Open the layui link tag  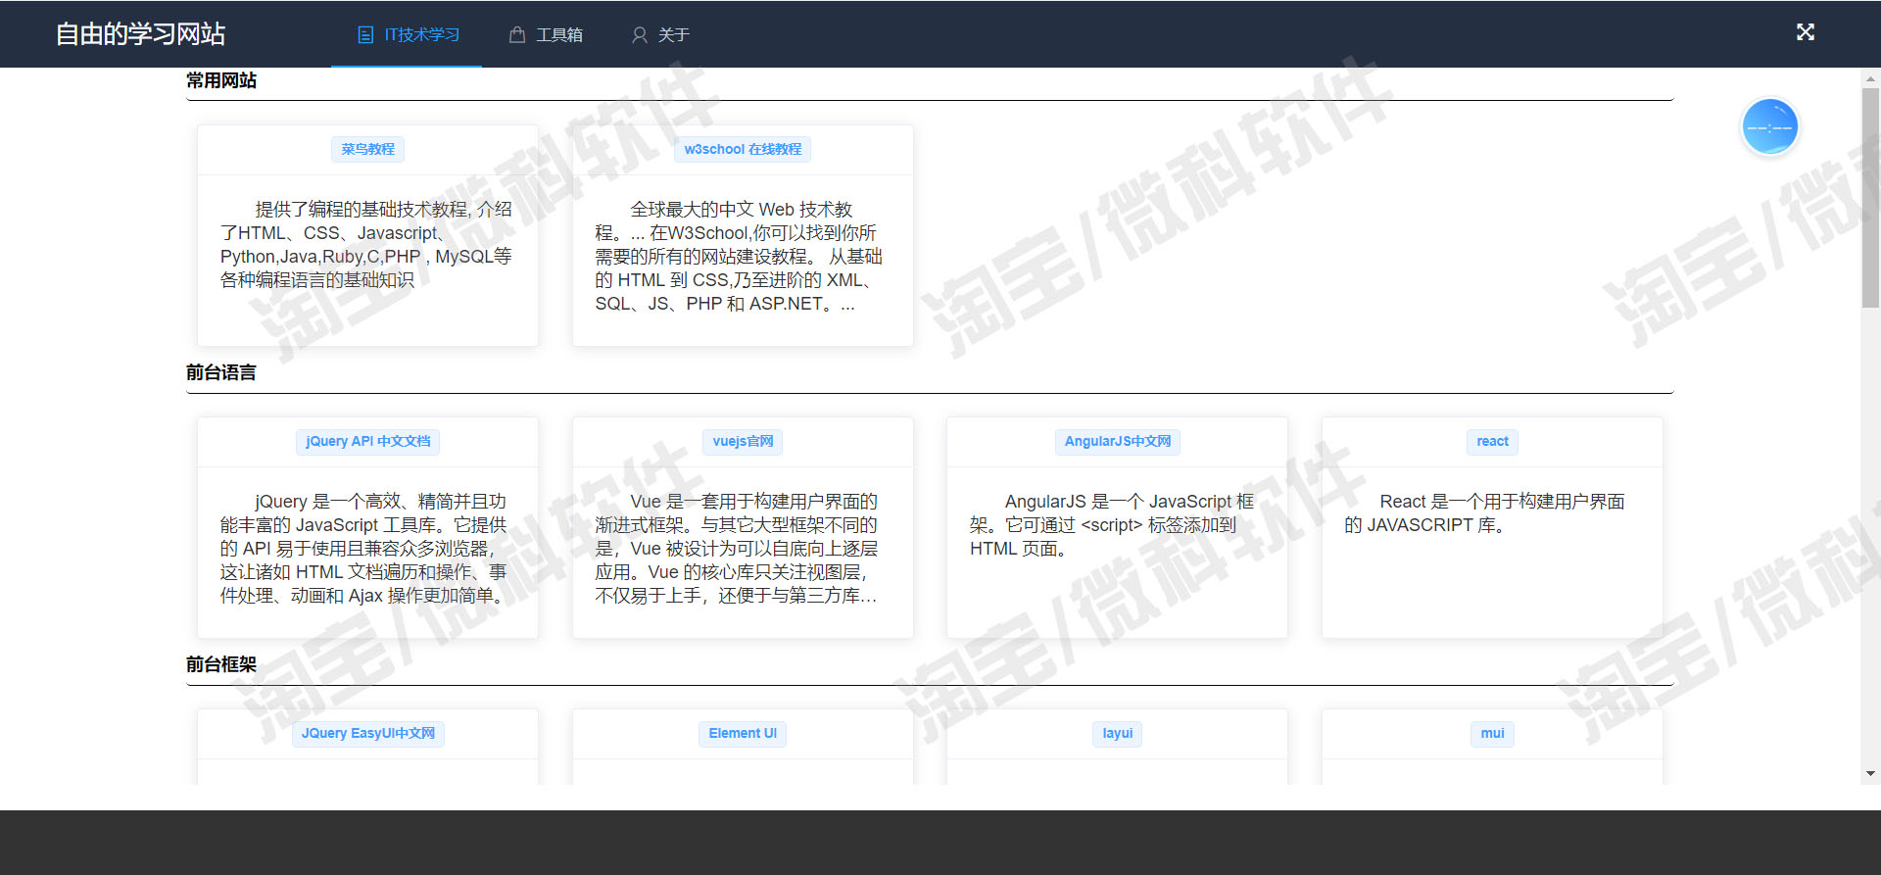point(1117,733)
